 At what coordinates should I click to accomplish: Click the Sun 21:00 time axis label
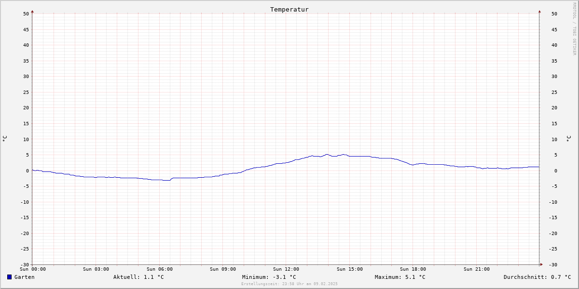(477, 269)
